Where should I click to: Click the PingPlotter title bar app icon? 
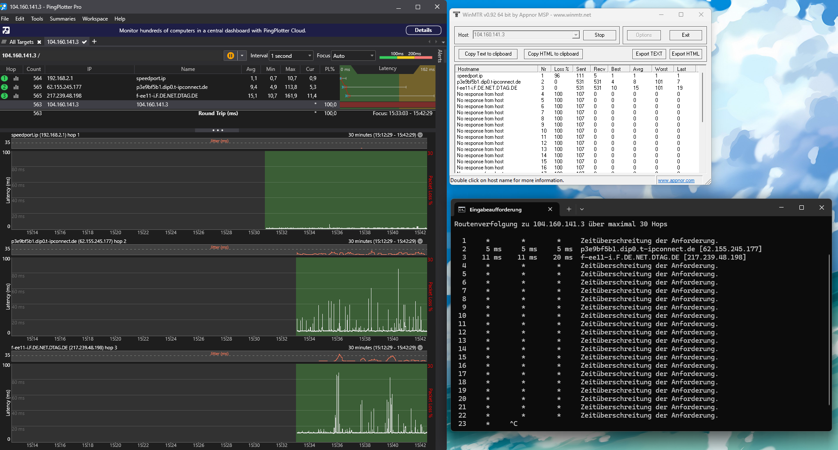tap(4, 7)
